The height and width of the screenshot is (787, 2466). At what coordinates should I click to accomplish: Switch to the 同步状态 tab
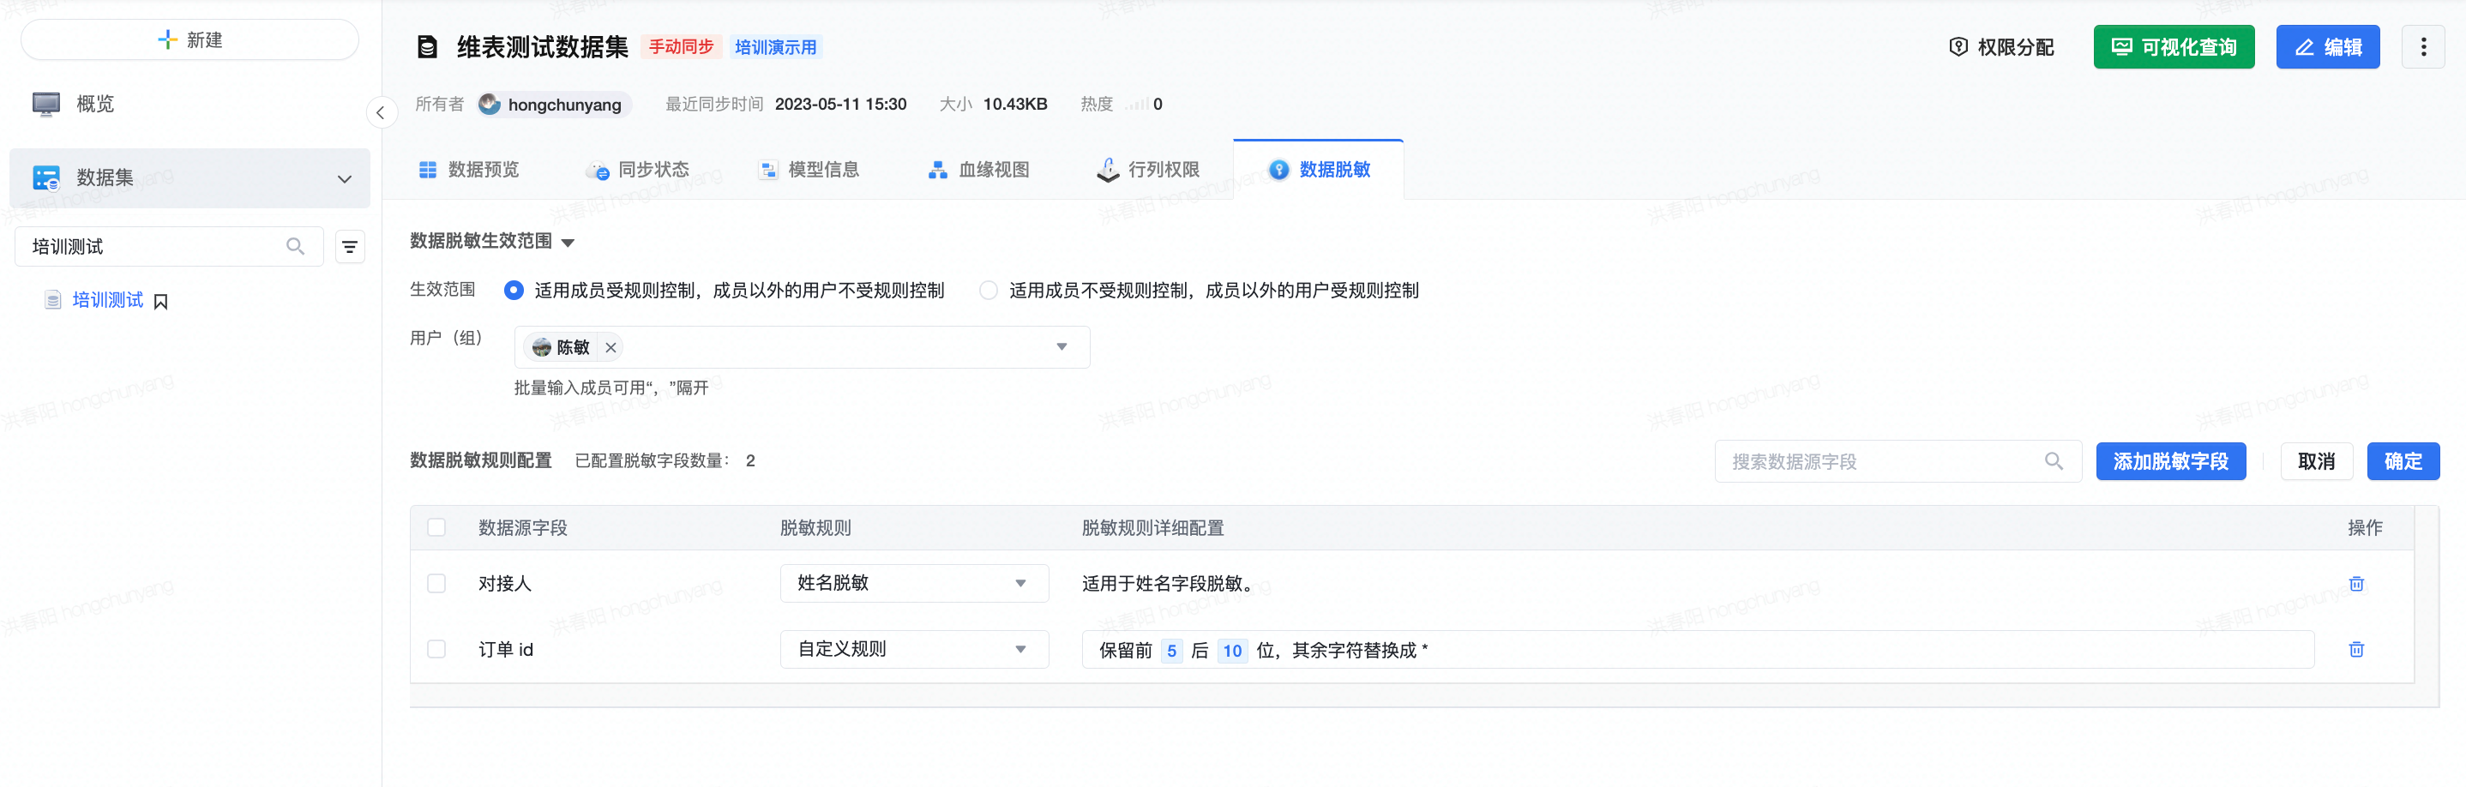pyautogui.click(x=639, y=170)
